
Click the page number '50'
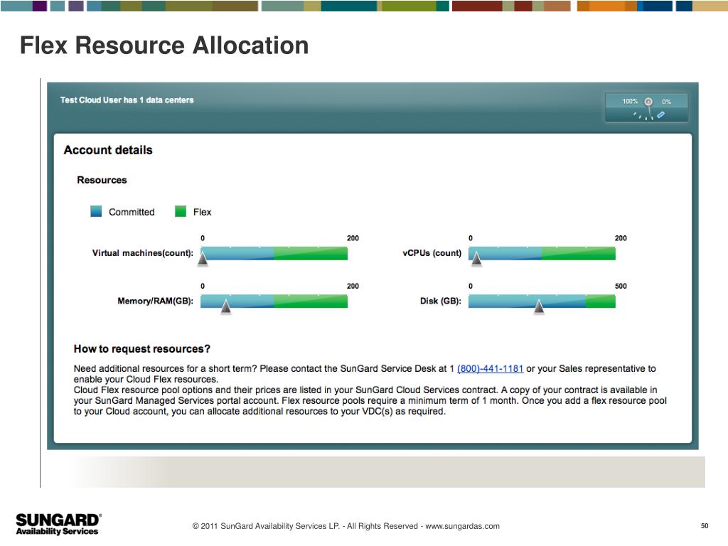coord(705,525)
